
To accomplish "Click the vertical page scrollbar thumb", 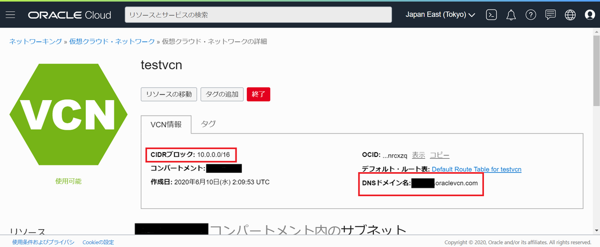I will [x=596, y=70].
